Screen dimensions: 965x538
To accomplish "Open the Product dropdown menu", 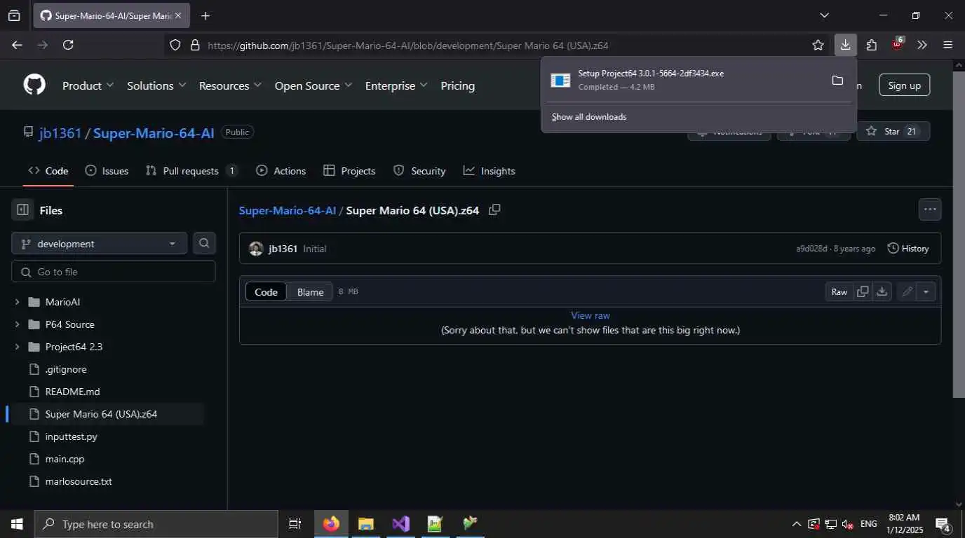I will [88, 85].
